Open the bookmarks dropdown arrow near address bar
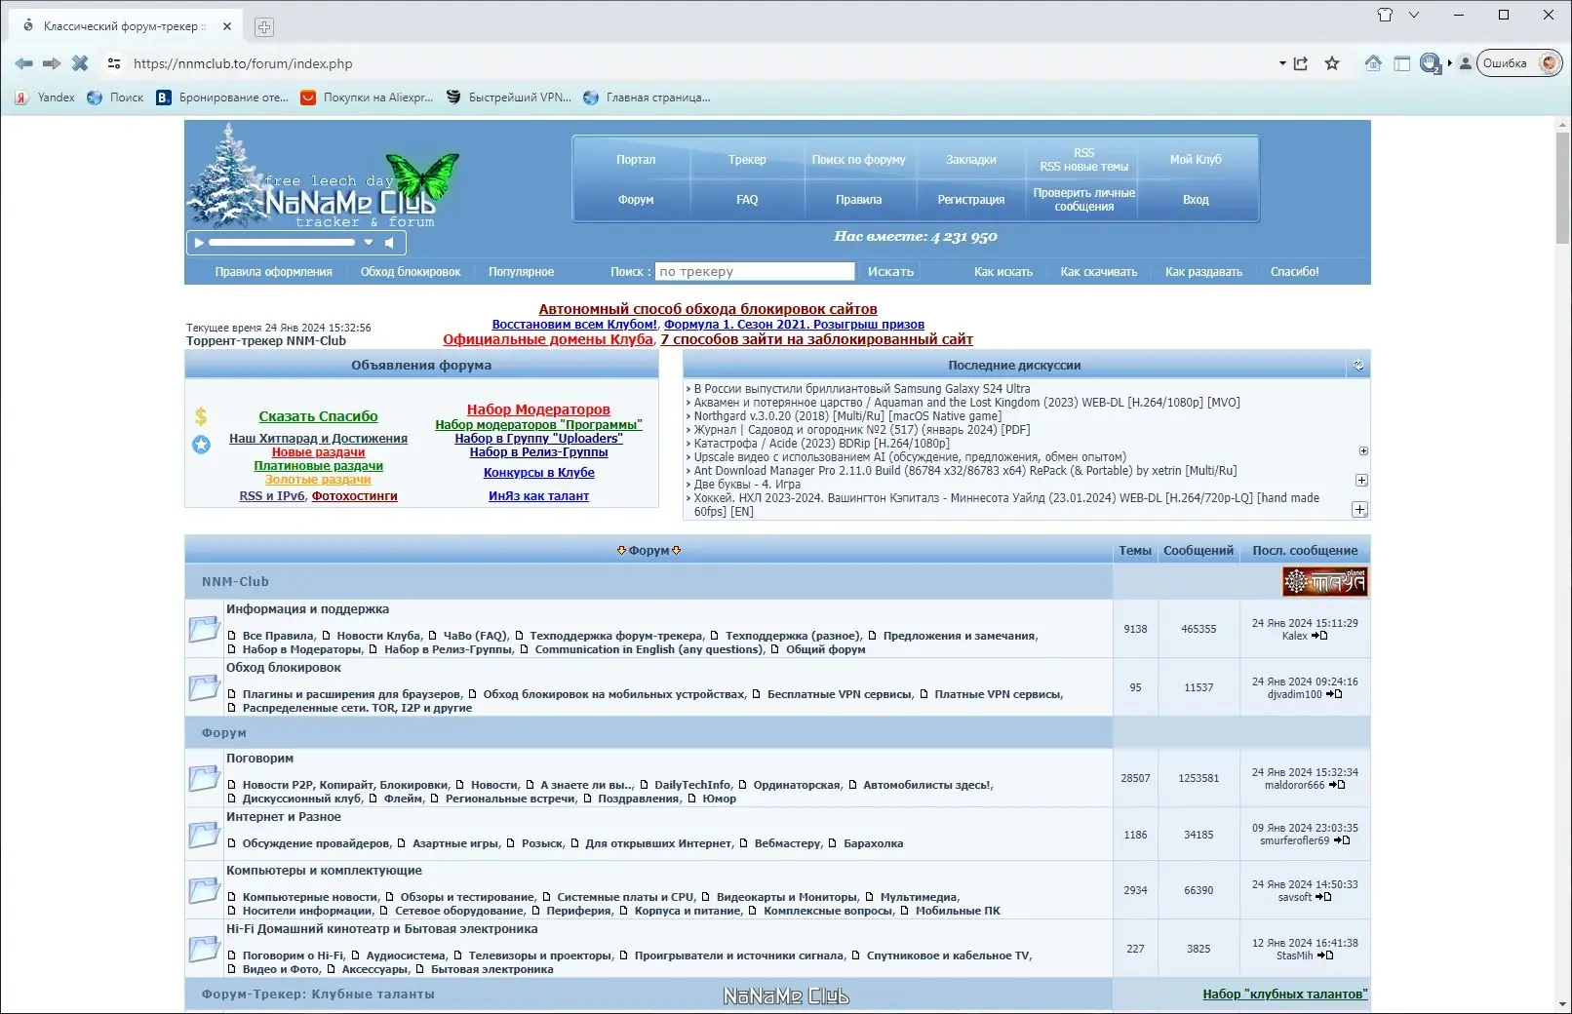This screenshot has width=1572, height=1014. (1281, 63)
